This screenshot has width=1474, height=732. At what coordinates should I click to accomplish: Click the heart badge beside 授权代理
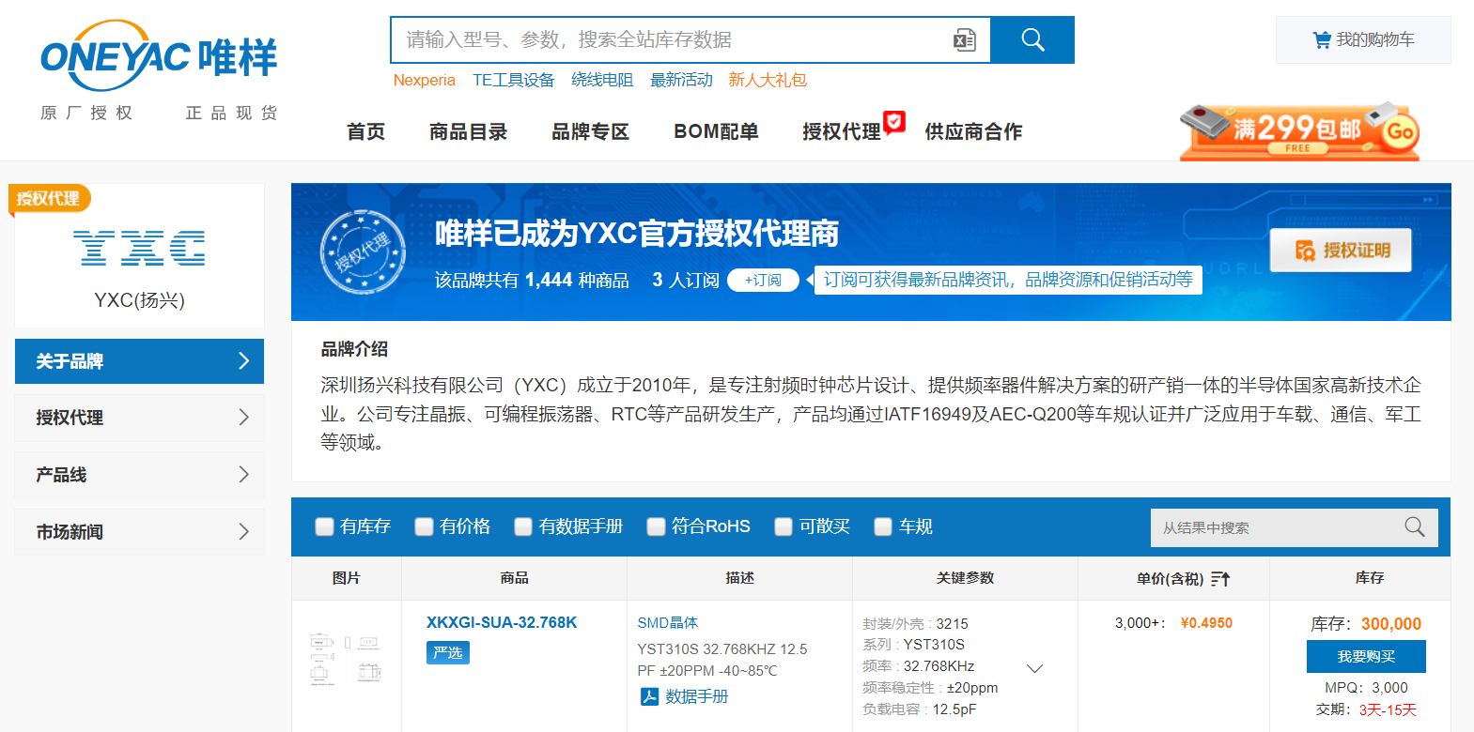894,121
